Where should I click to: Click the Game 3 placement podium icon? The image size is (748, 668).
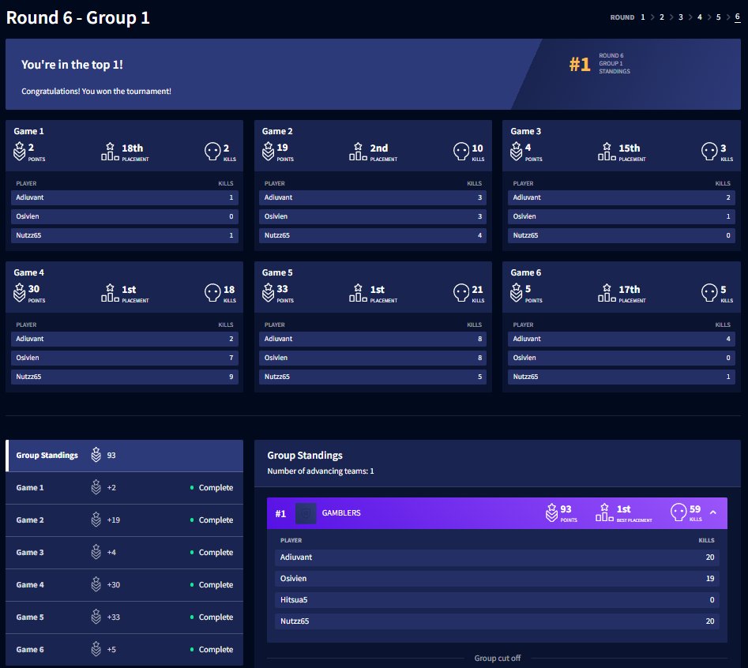(x=607, y=151)
